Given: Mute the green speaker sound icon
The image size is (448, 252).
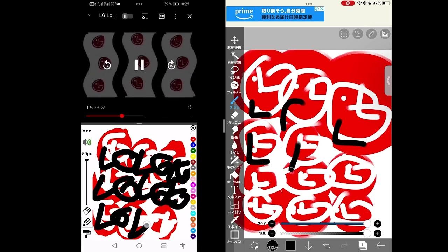Looking at the screenshot, I should click(x=87, y=142).
